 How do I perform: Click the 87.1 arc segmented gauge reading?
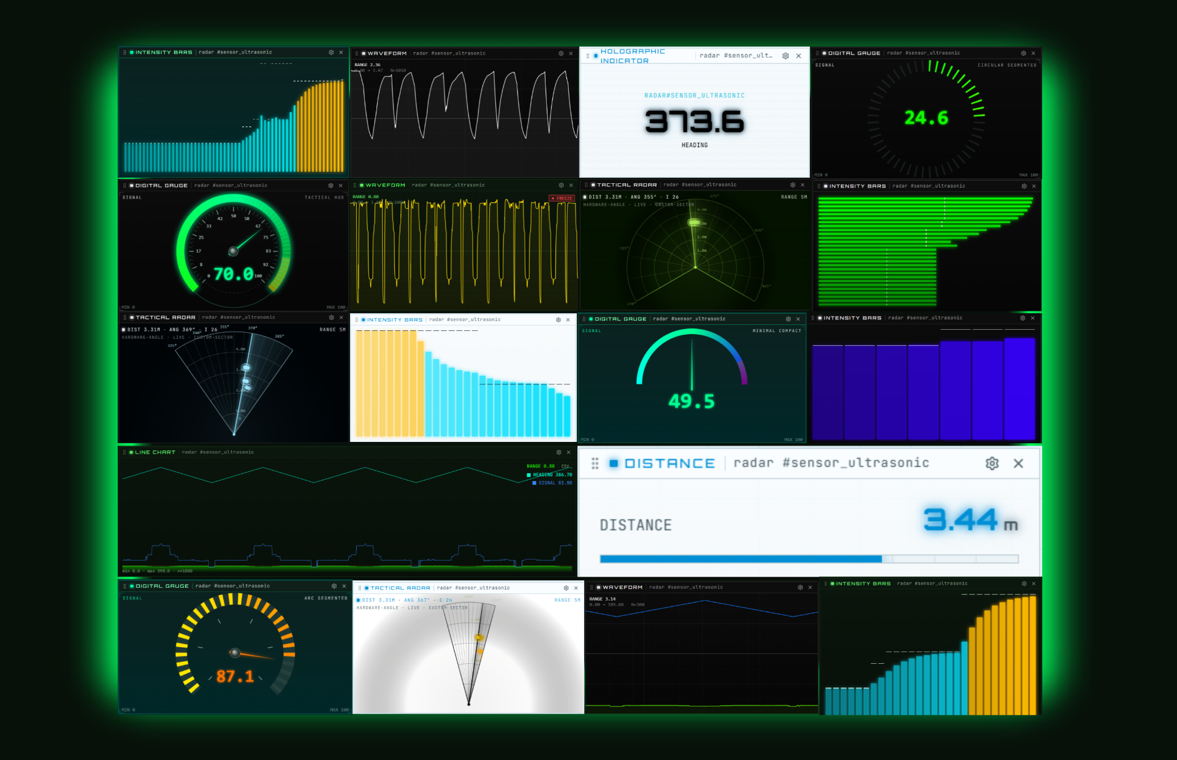click(x=235, y=677)
